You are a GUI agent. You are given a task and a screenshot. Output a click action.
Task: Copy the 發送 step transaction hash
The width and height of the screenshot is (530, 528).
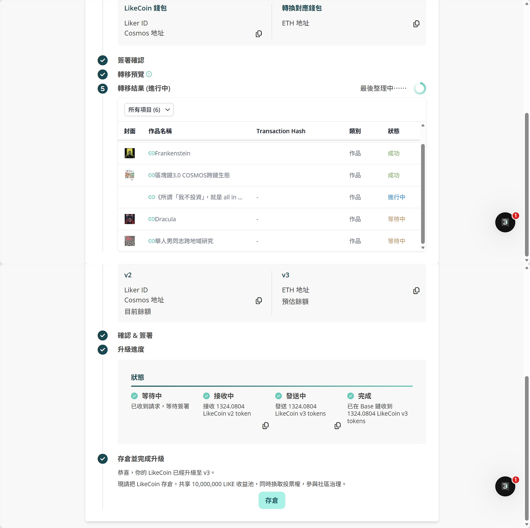pos(337,425)
